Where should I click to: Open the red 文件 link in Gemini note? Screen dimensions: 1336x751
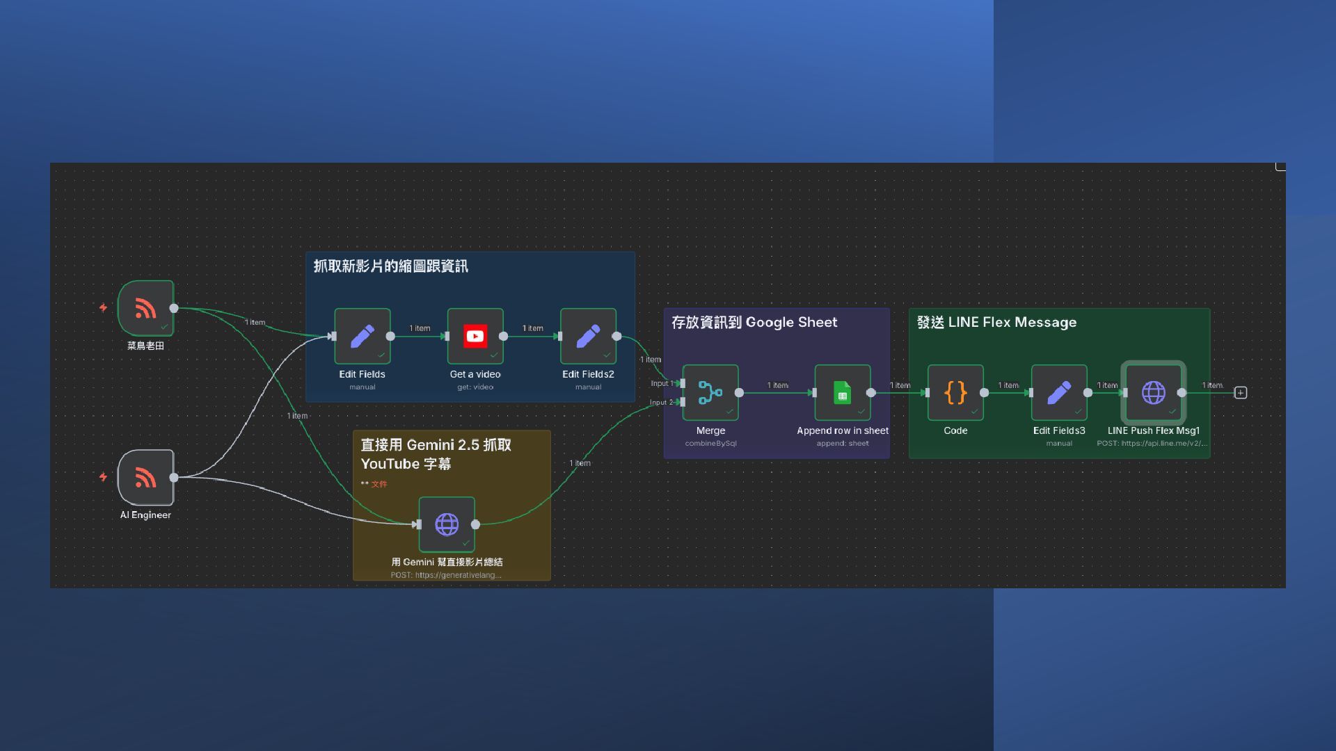(379, 484)
